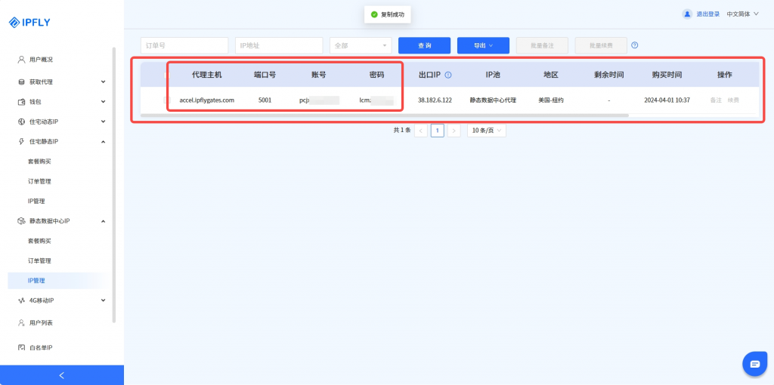Open the chat support bubble

754,363
